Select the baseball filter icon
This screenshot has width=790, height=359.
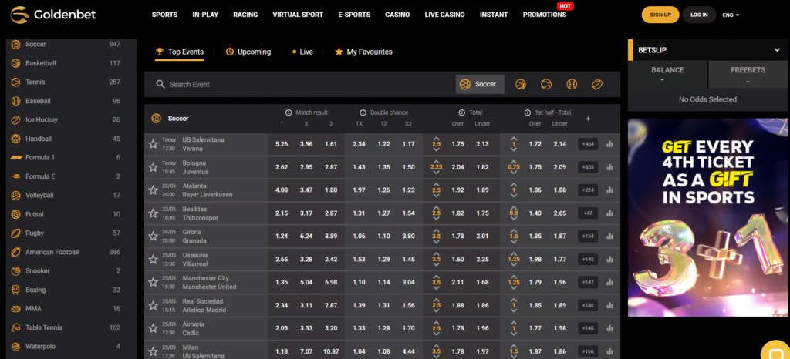(x=572, y=85)
